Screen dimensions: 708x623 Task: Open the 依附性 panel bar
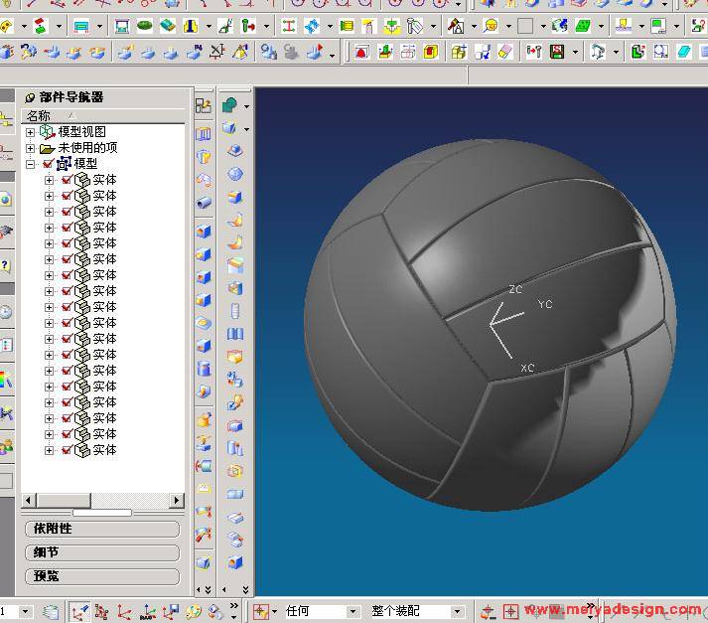(101, 529)
